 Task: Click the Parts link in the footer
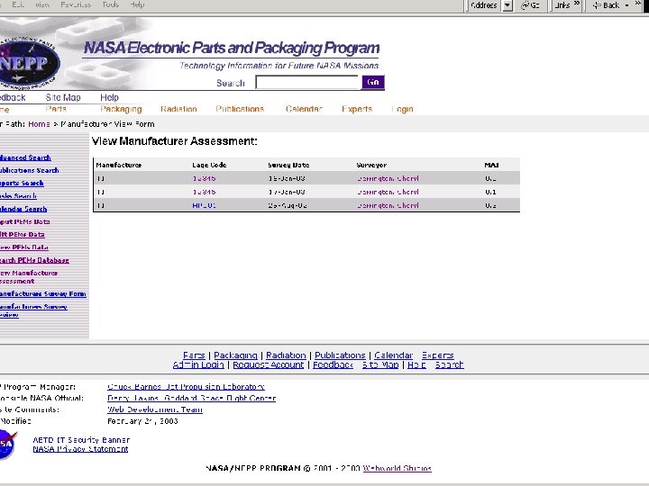coord(194,355)
